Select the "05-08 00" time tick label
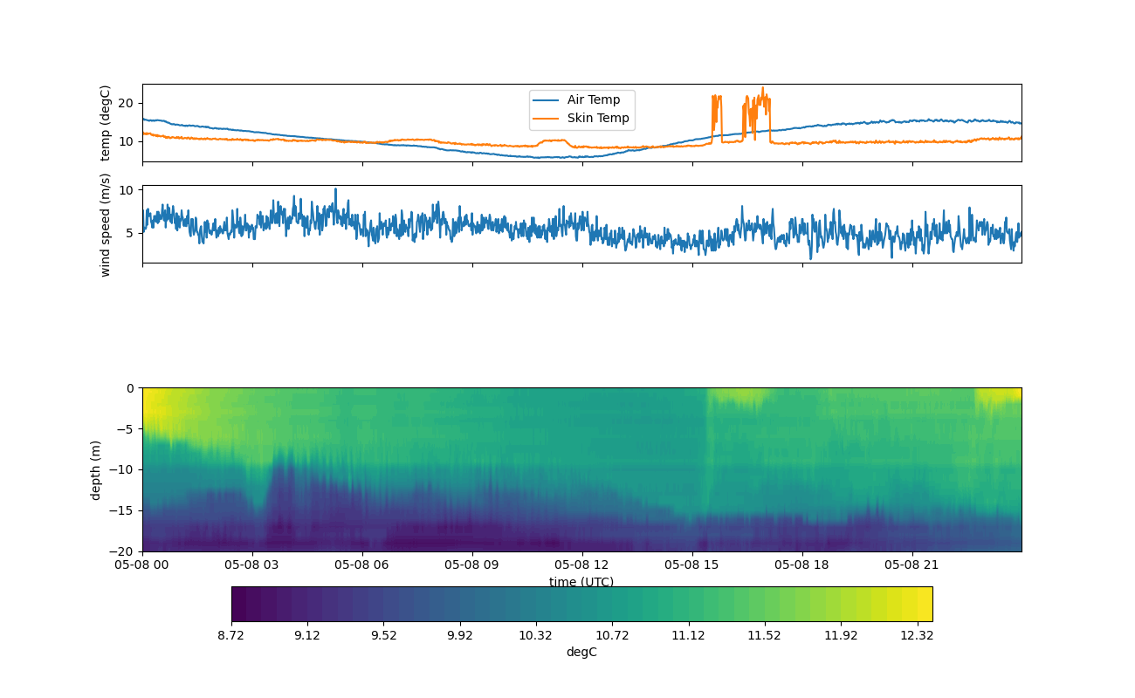 click(142, 565)
